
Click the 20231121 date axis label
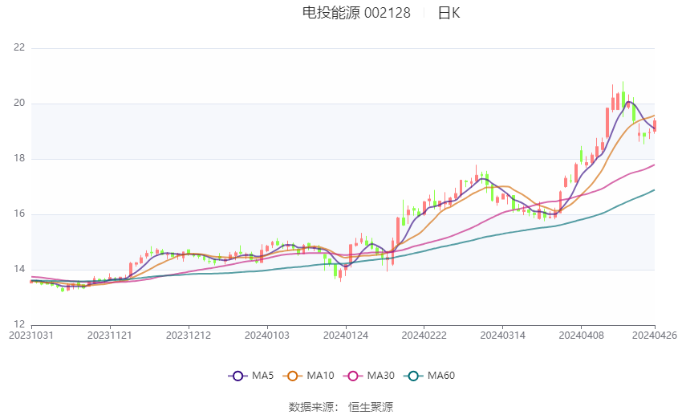(110, 336)
